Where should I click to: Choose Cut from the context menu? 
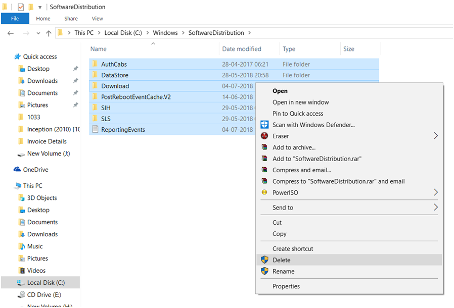(349, 222)
